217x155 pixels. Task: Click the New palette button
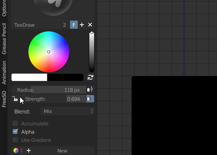point(62,151)
